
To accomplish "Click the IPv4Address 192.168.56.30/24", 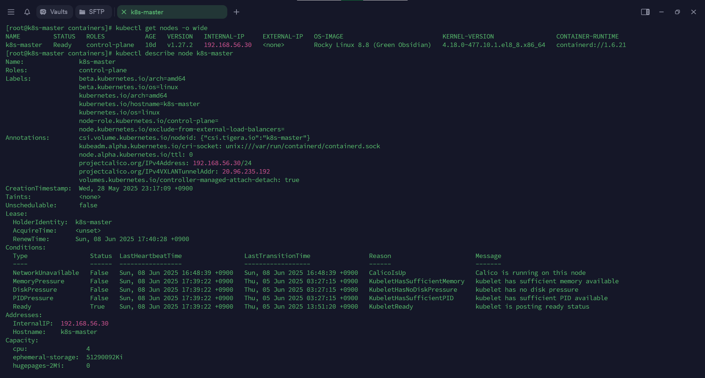I will pos(222,163).
